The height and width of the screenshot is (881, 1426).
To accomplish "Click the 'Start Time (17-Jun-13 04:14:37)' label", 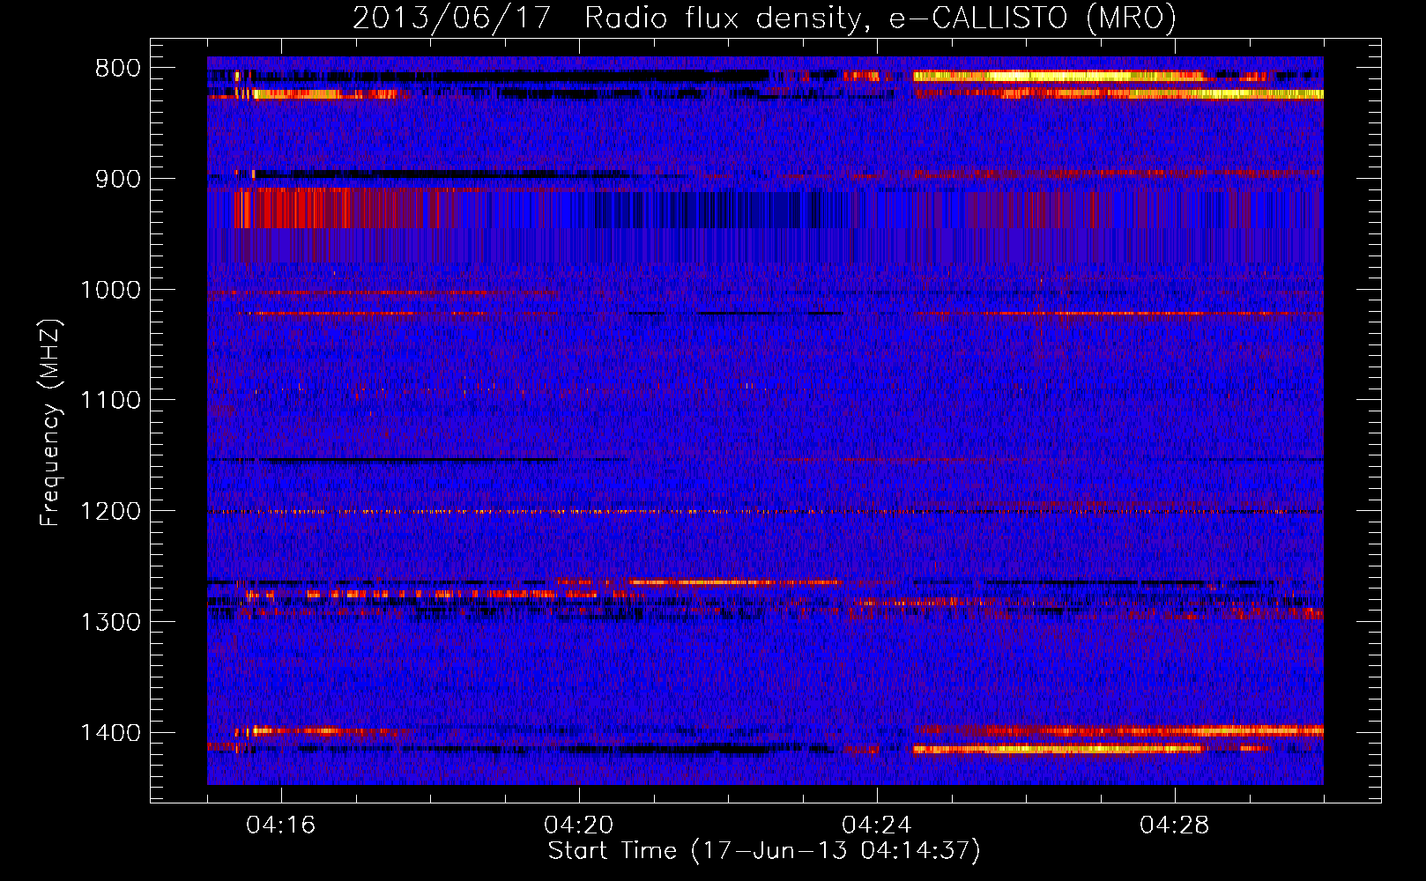I will coord(764,851).
